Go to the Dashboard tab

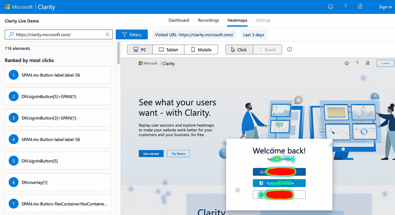point(179,20)
